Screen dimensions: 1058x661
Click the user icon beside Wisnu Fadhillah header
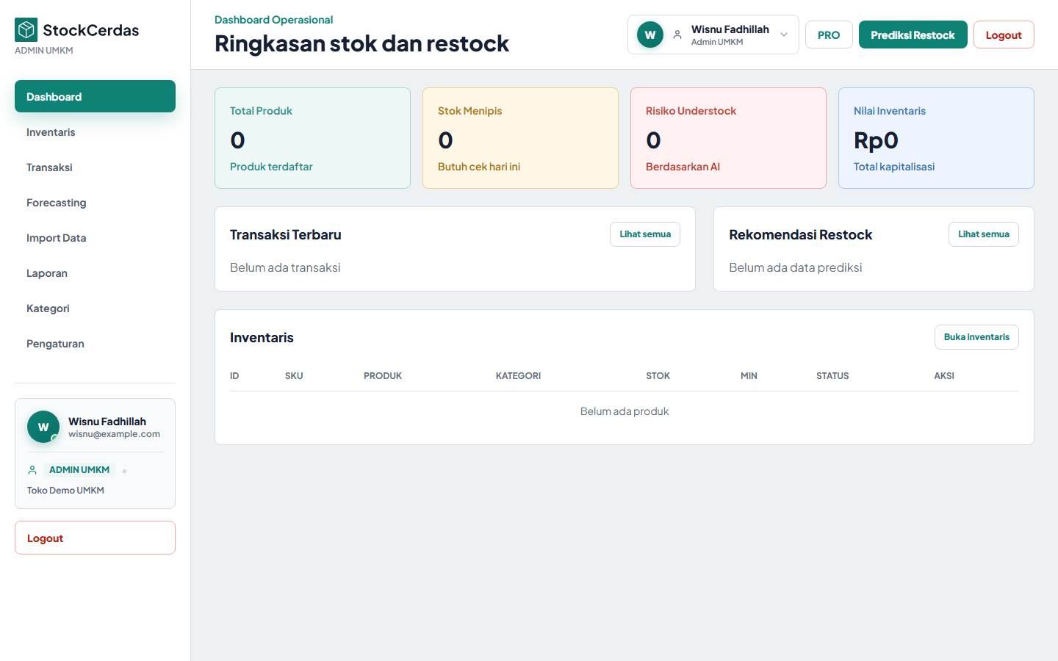(x=677, y=35)
